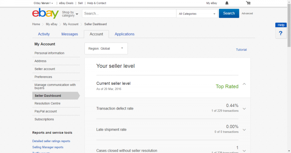Open the notifications bell
This screenshot has width=291, height=153.
click(227, 3)
